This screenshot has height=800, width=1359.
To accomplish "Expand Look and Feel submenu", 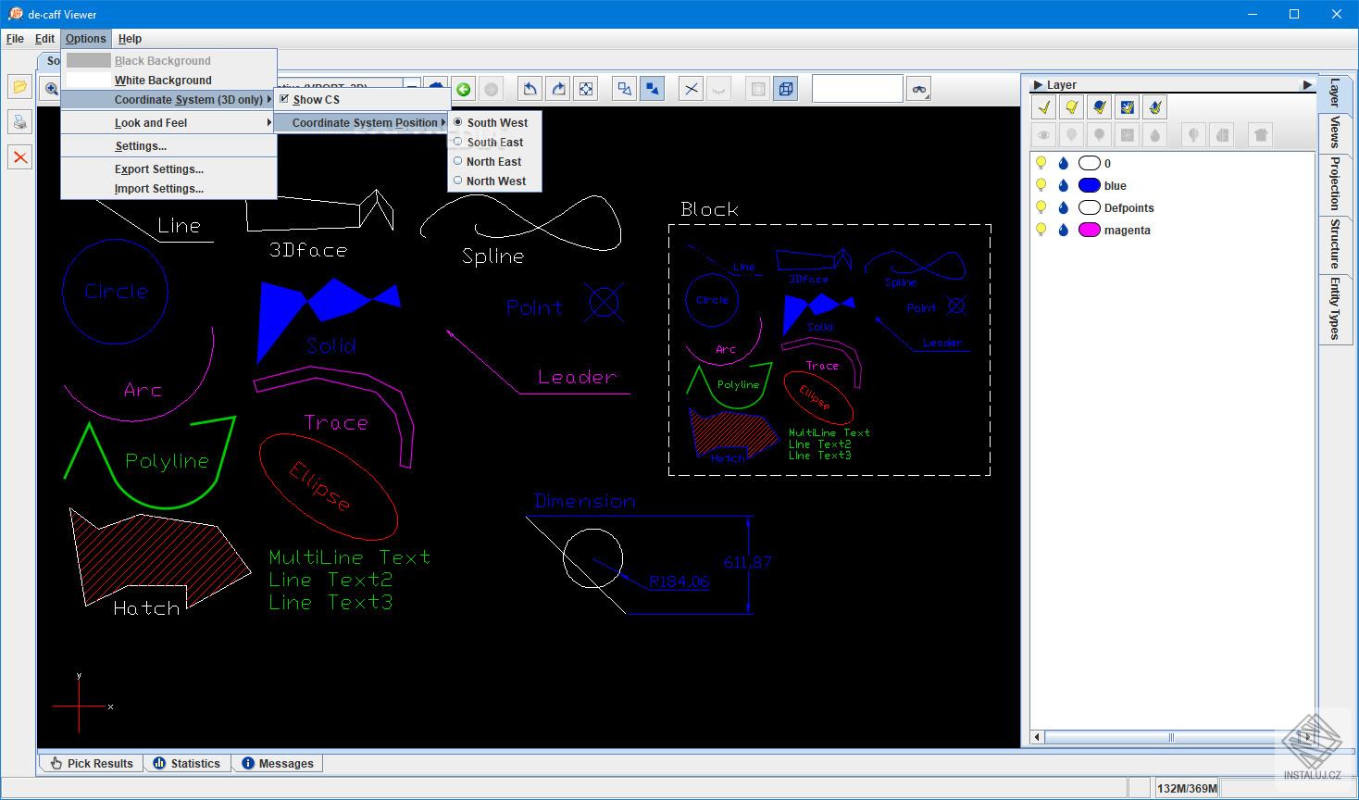I will coord(168,122).
